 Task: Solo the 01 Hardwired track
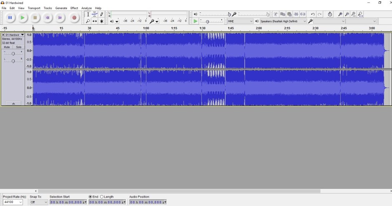[x=18, y=47]
